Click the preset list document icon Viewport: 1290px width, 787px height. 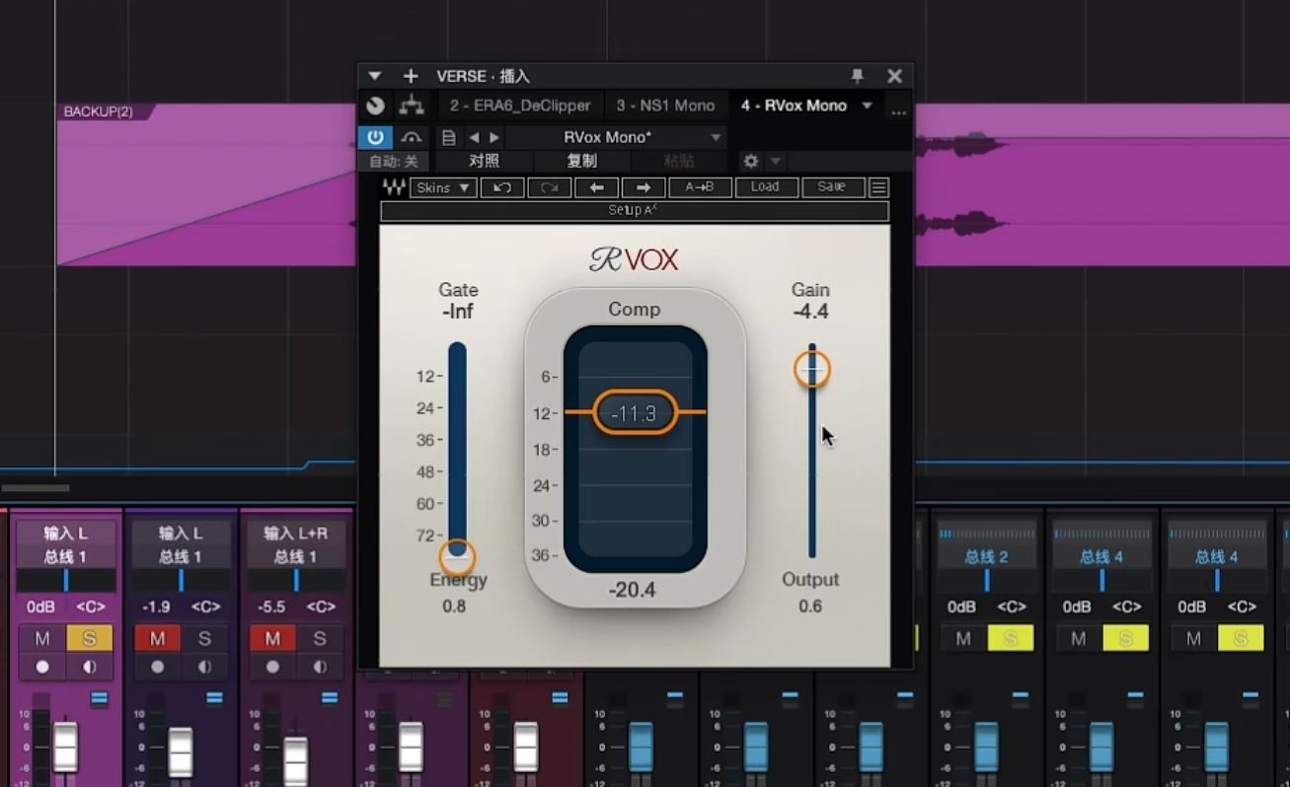pyautogui.click(x=449, y=137)
